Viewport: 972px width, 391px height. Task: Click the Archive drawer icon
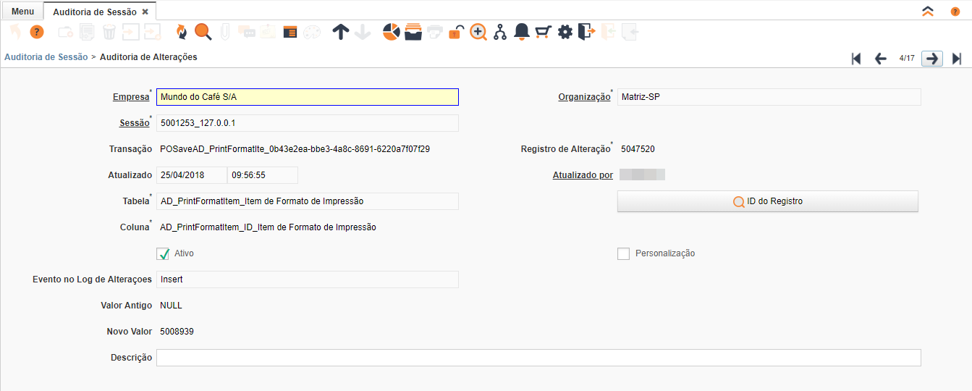[x=413, y=32]
